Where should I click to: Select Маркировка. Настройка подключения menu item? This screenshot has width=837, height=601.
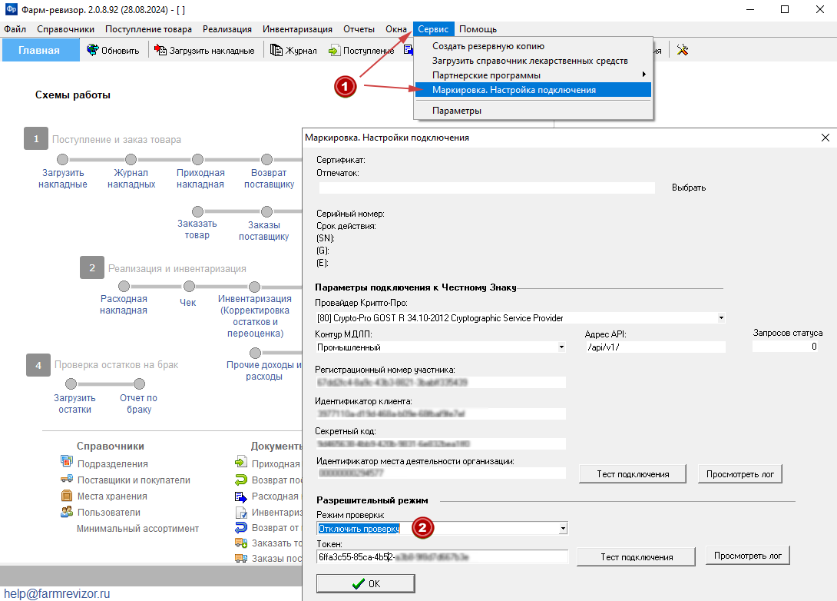coord(533,90)
